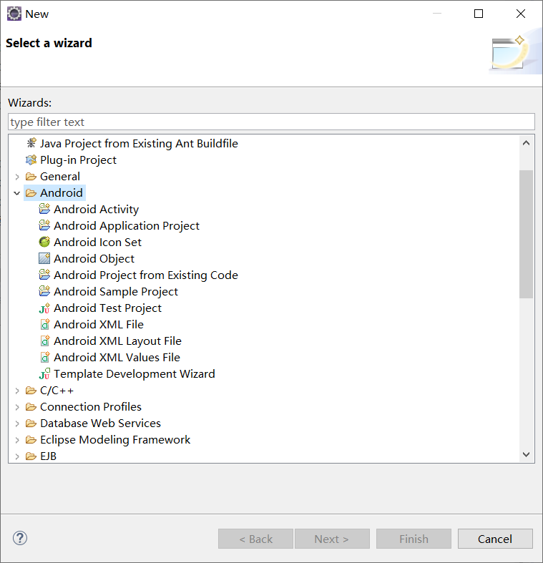The width and height of the screenshot is (543, 563).
Task: Select Java Project from Existing Ant Buildfile label
Action: click(139, 143)
